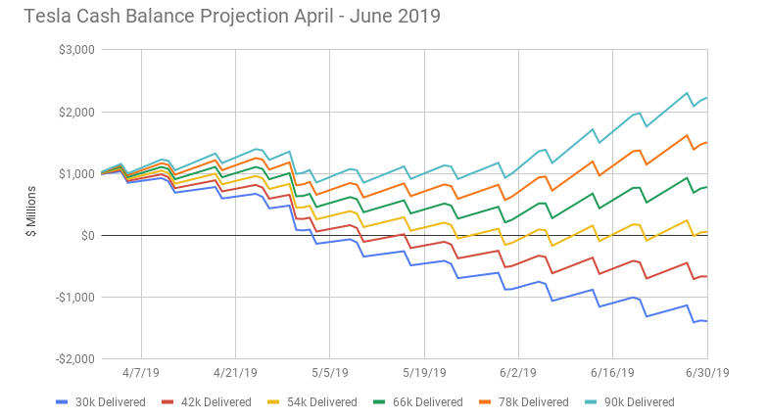Click the $0 y-axis tick label
This screenshot has width=767, height=420.
86,236
